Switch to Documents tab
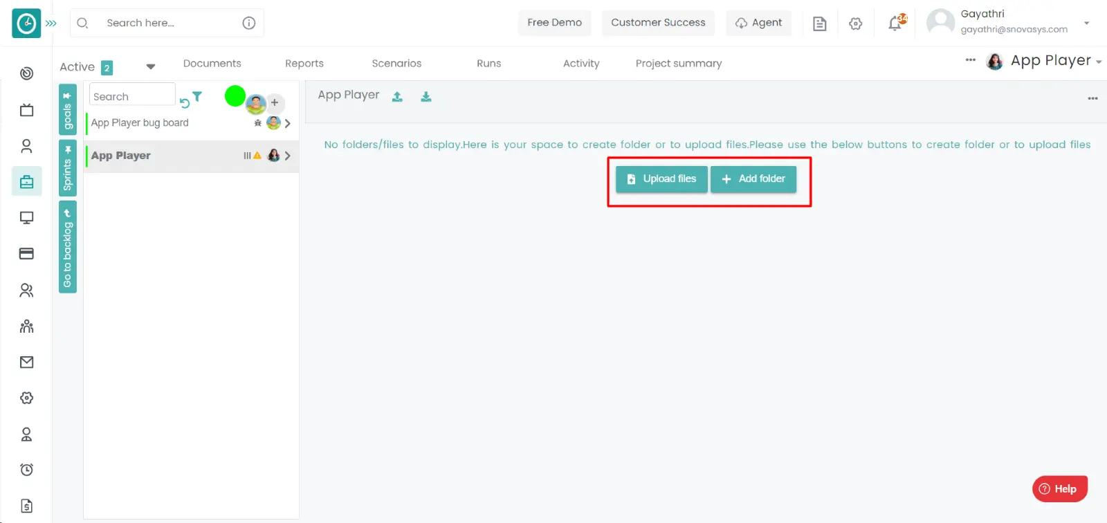Screen dimensions: 1107x523 212,63
